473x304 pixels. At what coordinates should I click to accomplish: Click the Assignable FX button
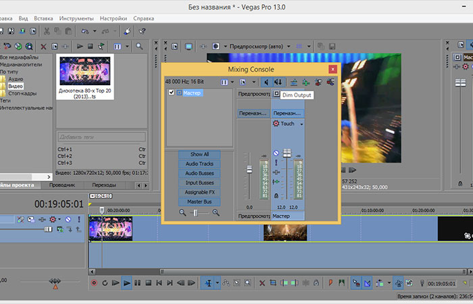pyautogui.click(x=199, y=192)
